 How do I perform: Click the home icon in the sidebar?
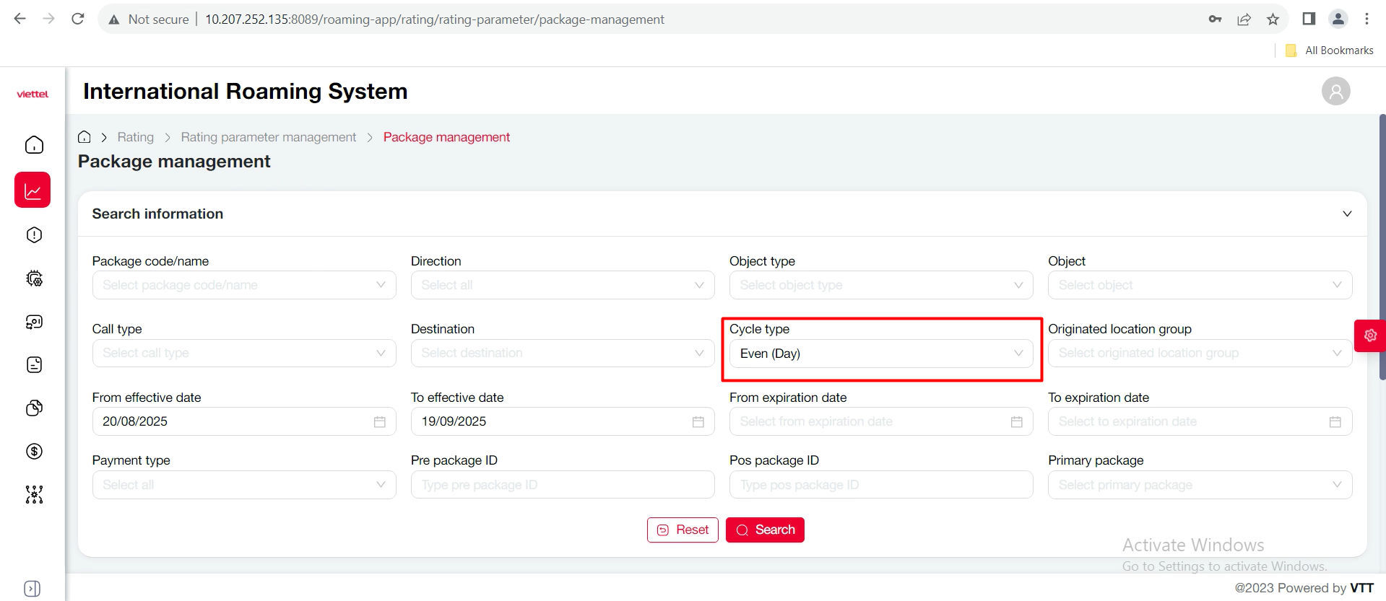click(34, 145)
